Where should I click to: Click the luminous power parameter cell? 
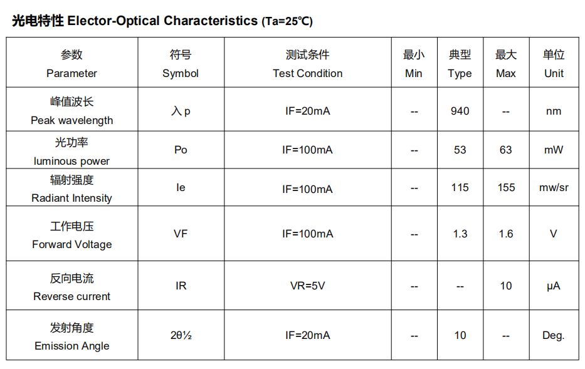[72, 152]
